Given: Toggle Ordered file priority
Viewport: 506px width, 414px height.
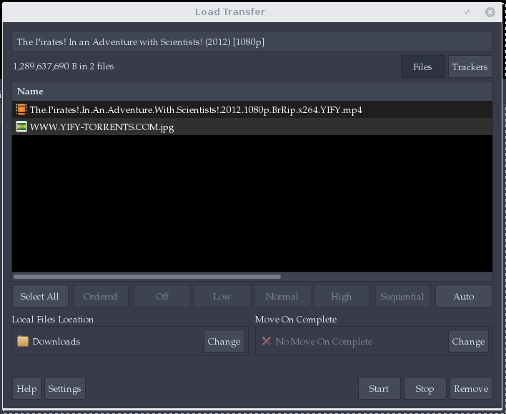Looking at the screenshot, I should coord(101,296).
